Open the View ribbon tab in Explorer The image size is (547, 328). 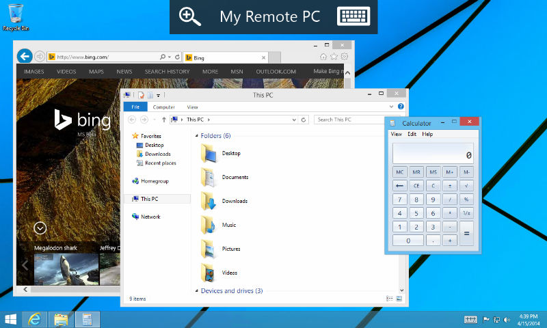tap(192, 107)
